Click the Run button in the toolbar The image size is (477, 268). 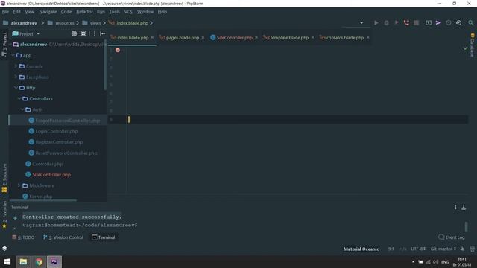[x=376, y=23]
